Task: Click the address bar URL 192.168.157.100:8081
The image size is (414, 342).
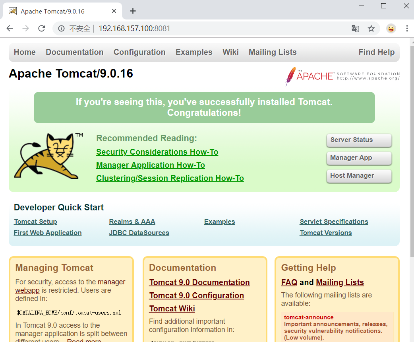Action: (134, 28)
